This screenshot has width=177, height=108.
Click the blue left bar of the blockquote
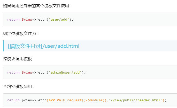point(3,46)
